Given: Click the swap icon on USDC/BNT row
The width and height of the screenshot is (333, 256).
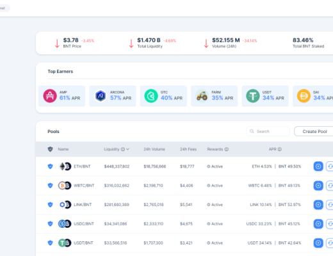Looking at the screenshot, I should coord(330,224).
